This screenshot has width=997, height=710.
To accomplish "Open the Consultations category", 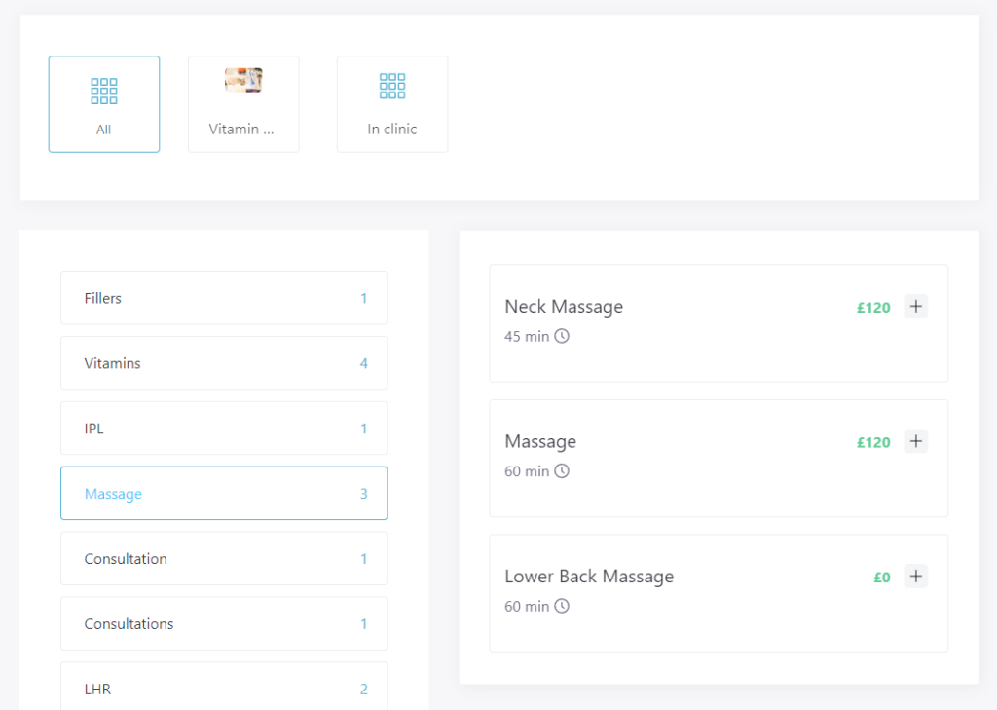I will click(x=224, y=624).
